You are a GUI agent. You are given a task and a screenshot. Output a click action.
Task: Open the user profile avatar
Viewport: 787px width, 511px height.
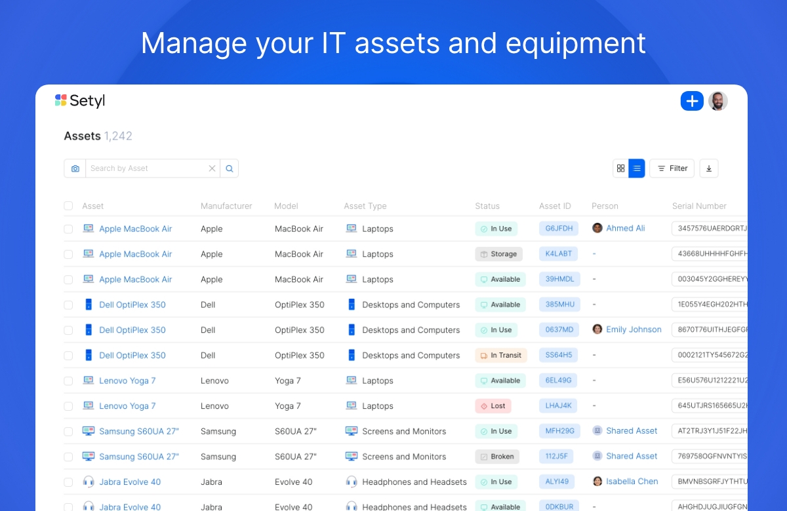718,101
